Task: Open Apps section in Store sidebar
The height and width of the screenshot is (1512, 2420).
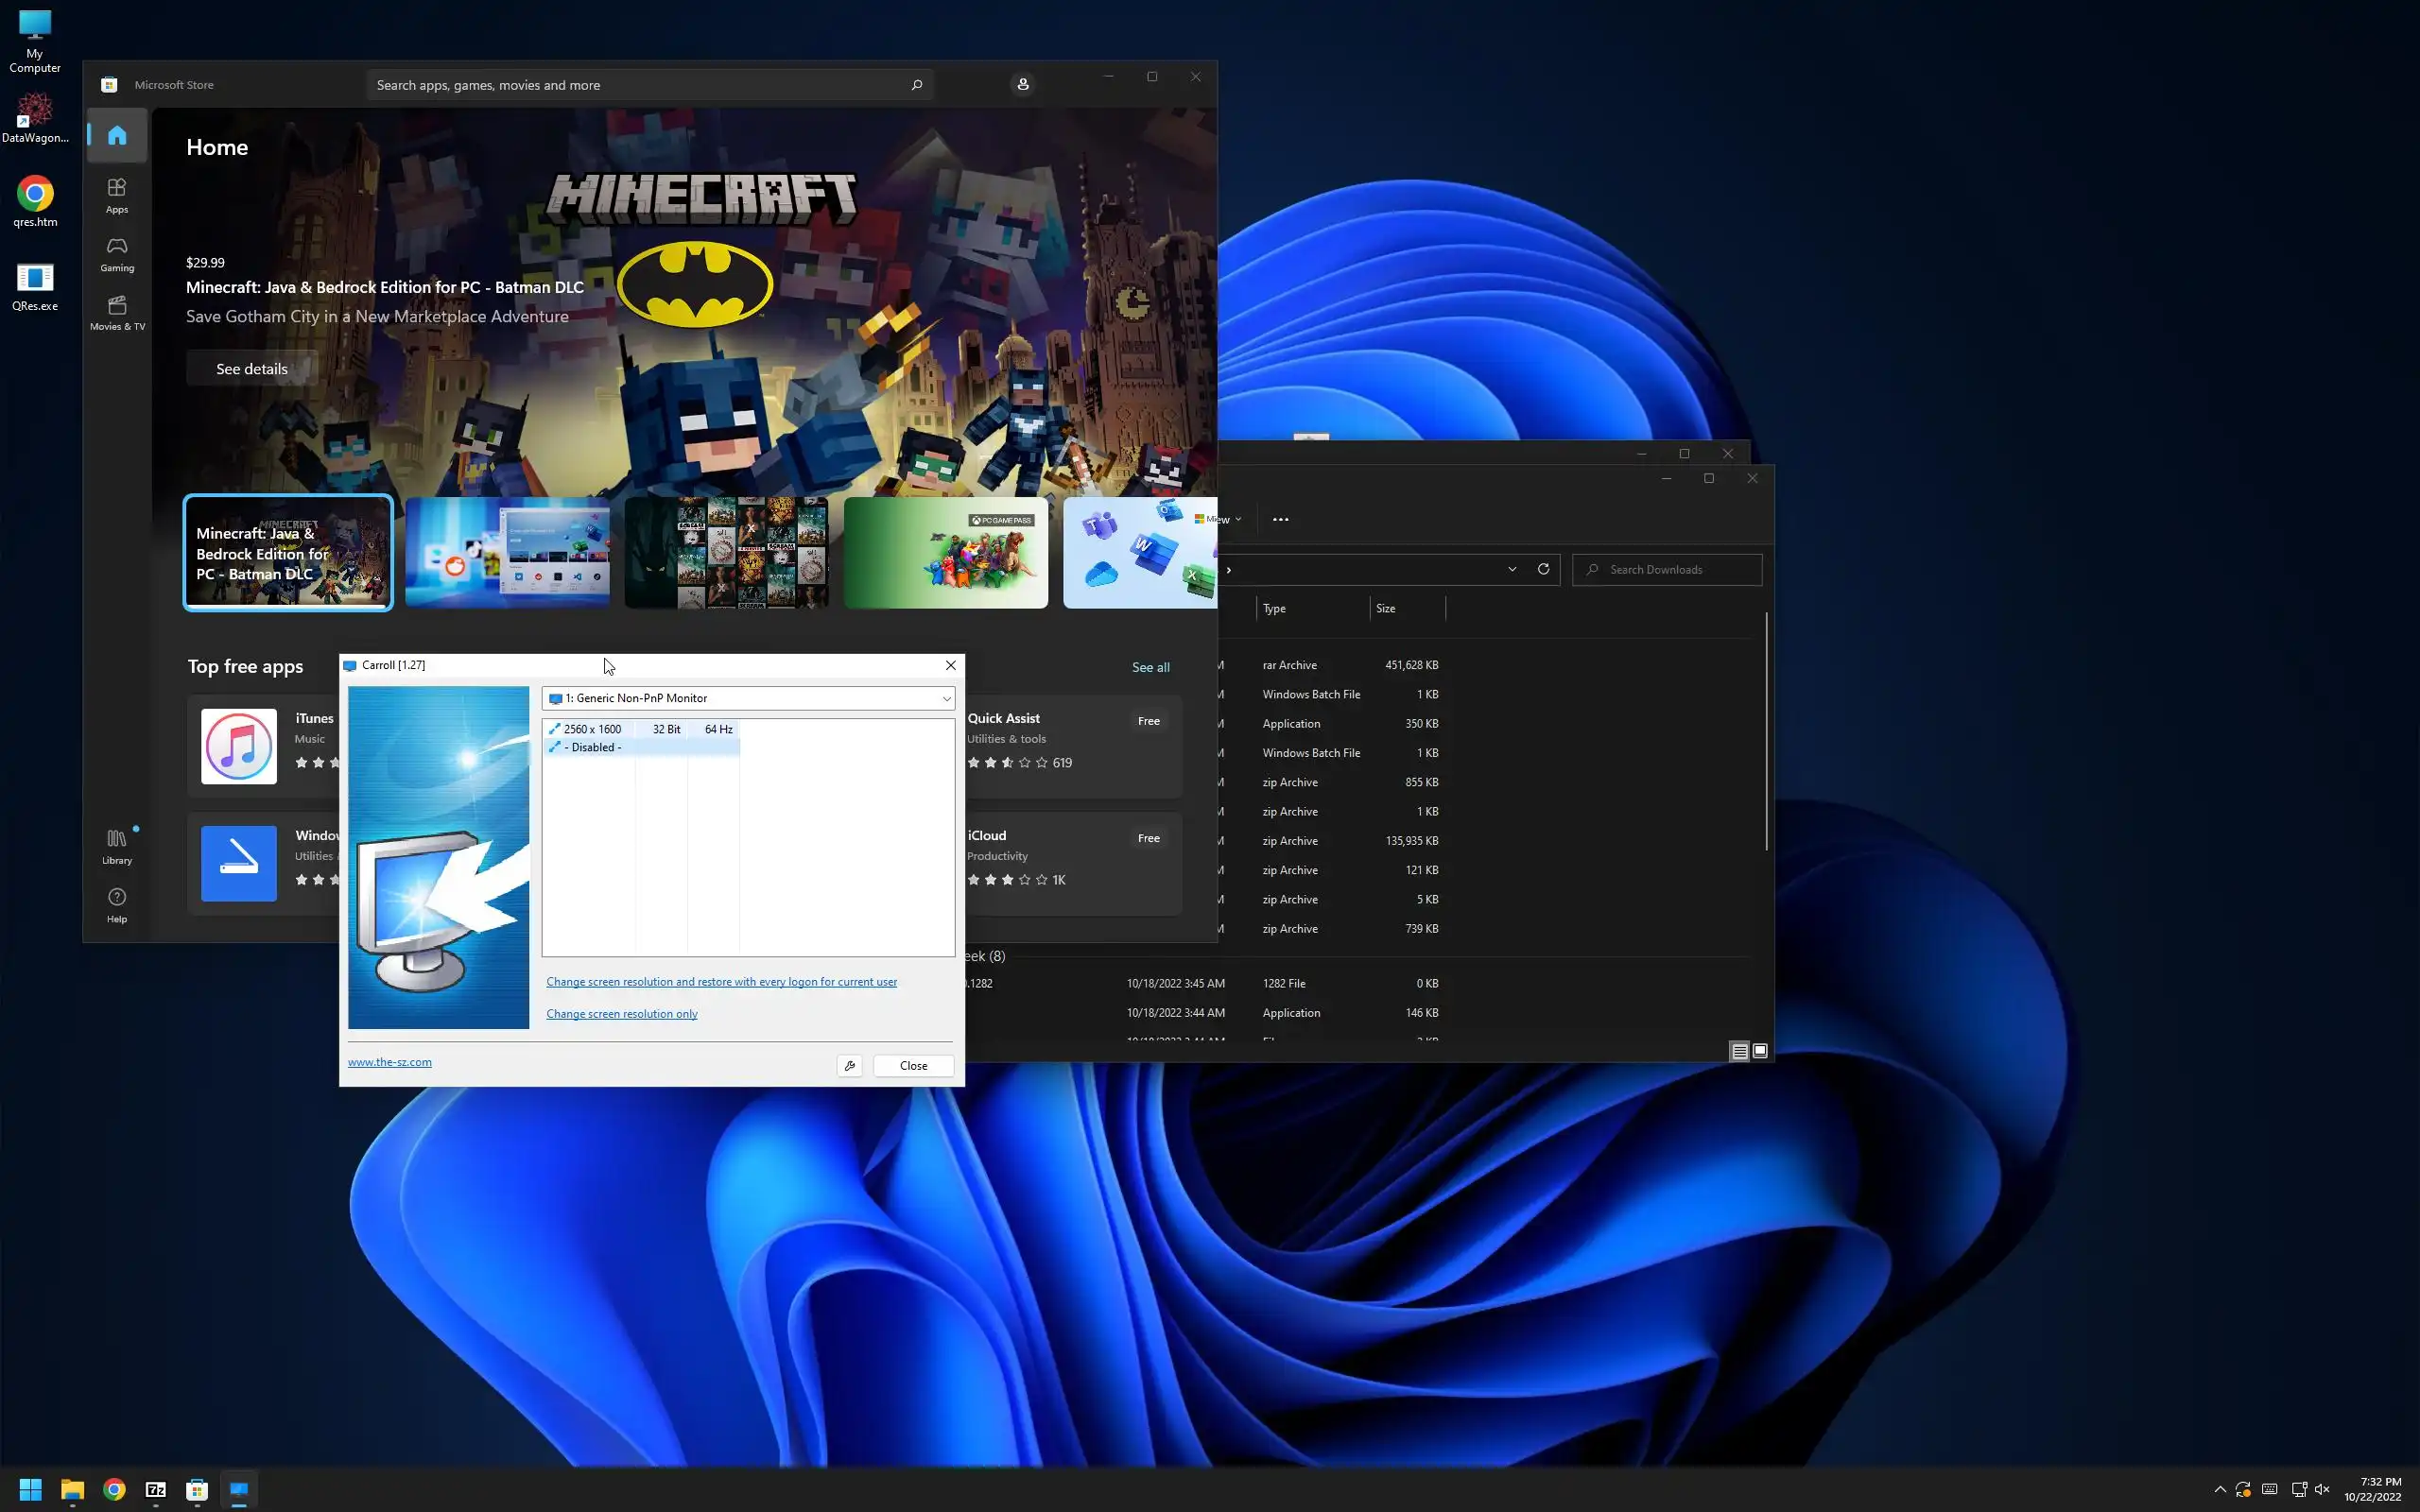Action: 117,195
